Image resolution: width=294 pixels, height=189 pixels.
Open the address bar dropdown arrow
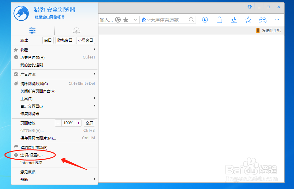point(135,20)
